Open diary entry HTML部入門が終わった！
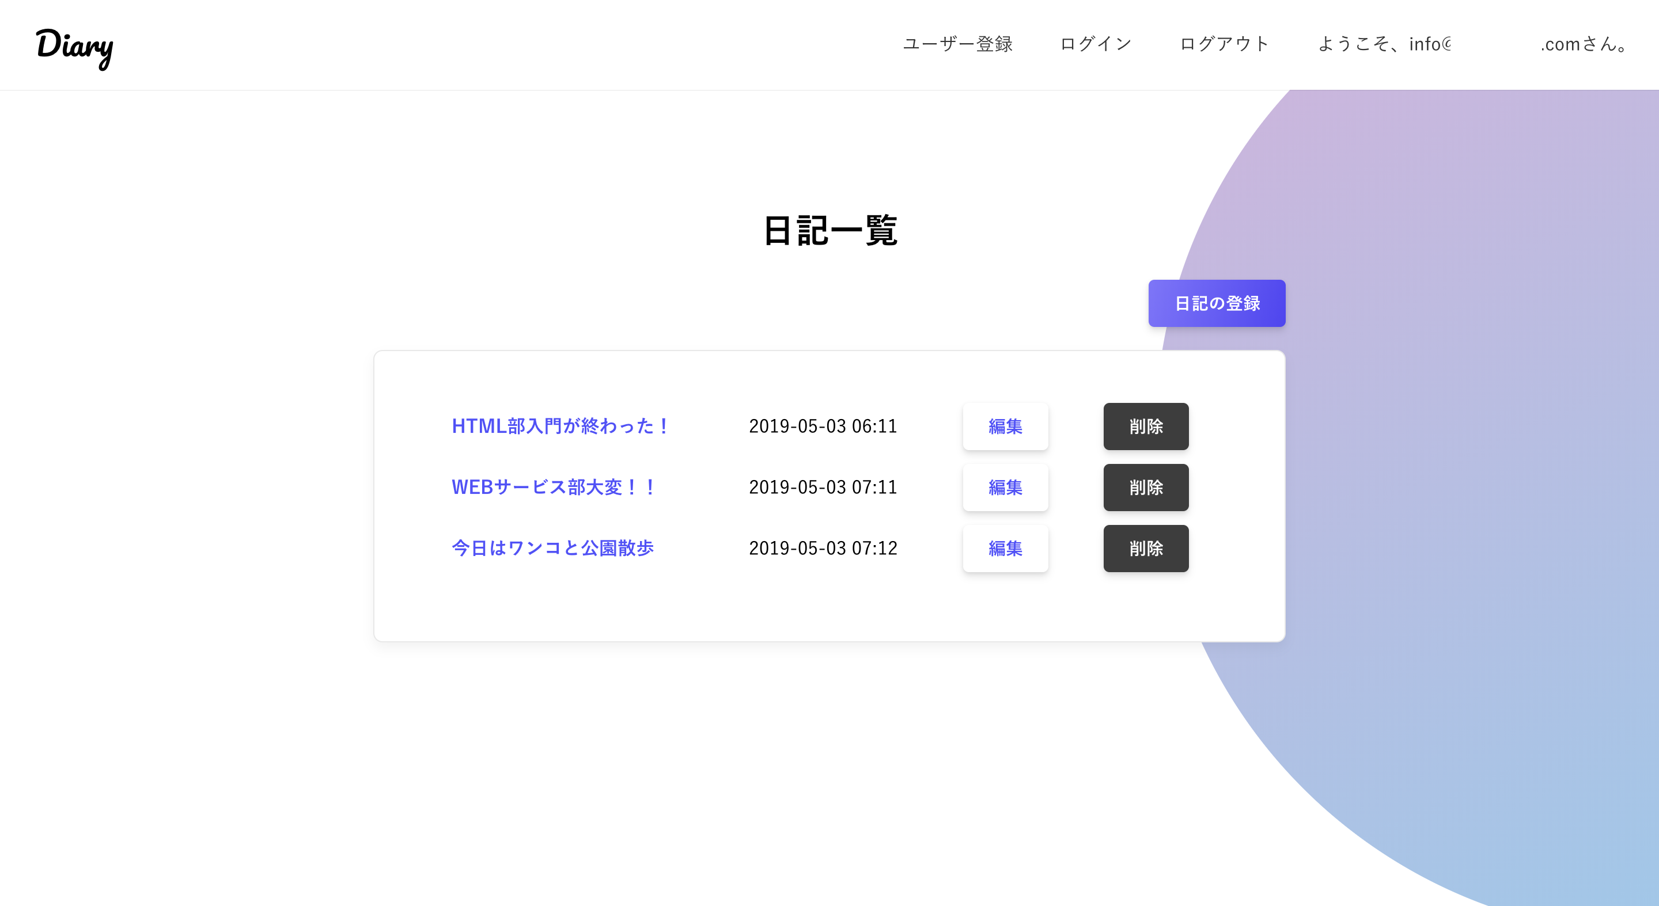The width and height of the screenshot is (1659, 906). [x=561, y=426]
